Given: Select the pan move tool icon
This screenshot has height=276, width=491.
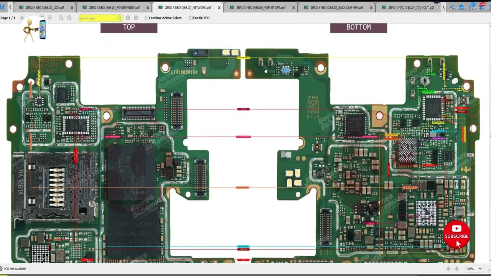Looking at the screenshot, I should coord(50,18).
